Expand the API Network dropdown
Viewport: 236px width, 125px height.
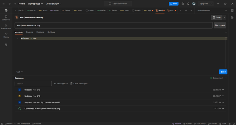tap(54, 4)
